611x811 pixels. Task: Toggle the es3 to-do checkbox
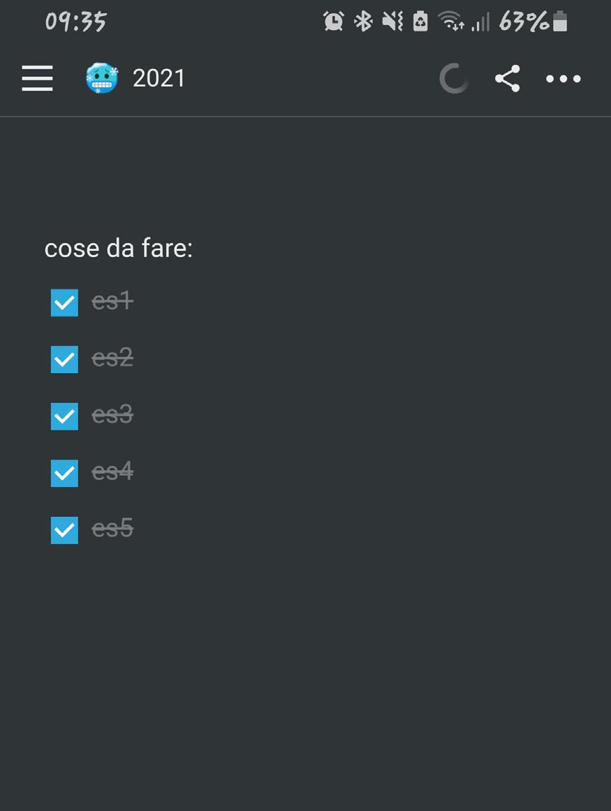64,416
